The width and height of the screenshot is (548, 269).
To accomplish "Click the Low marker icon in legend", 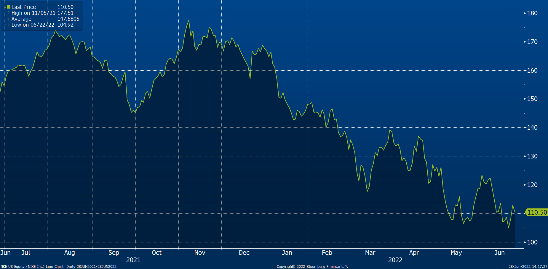I will [9, 25].
